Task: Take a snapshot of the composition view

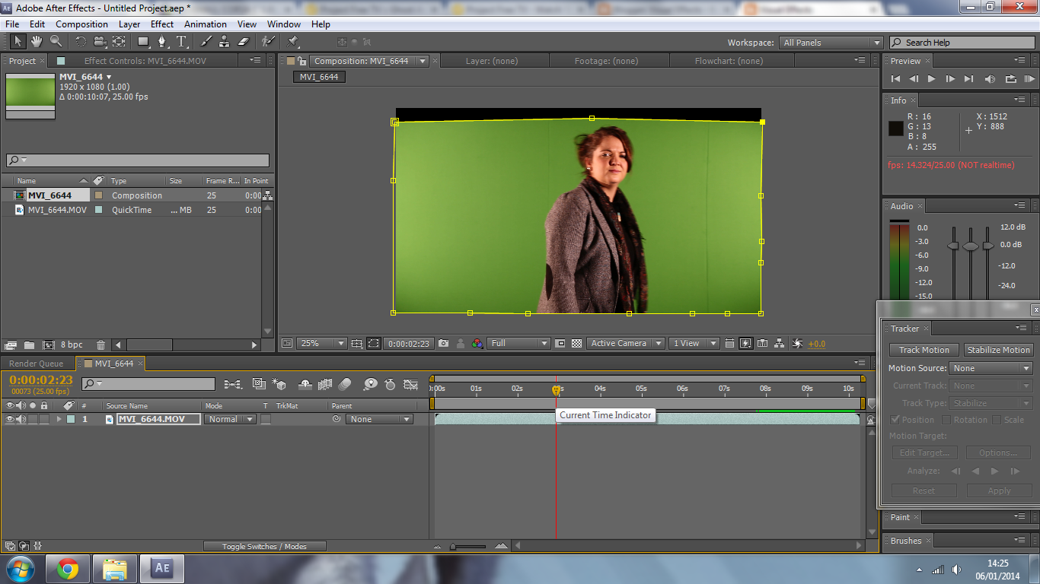Action: [443, 344]
